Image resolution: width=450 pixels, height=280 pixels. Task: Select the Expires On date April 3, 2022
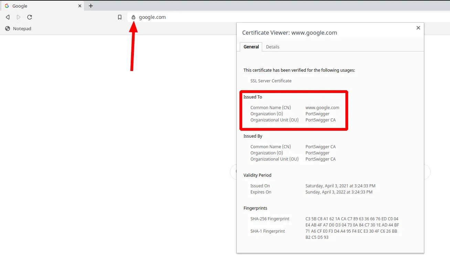pos(339,192)
